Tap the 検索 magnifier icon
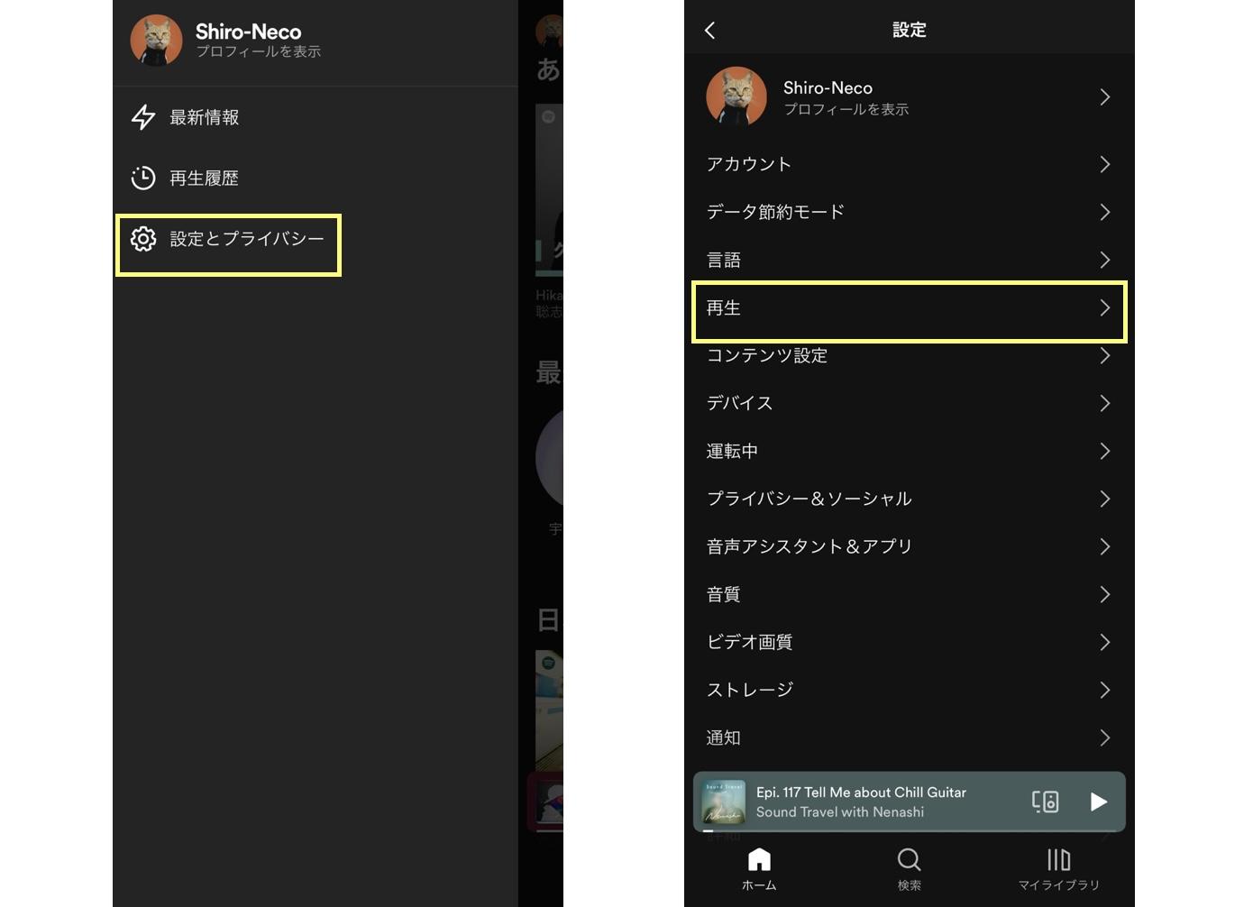 [x=910, y=859]
